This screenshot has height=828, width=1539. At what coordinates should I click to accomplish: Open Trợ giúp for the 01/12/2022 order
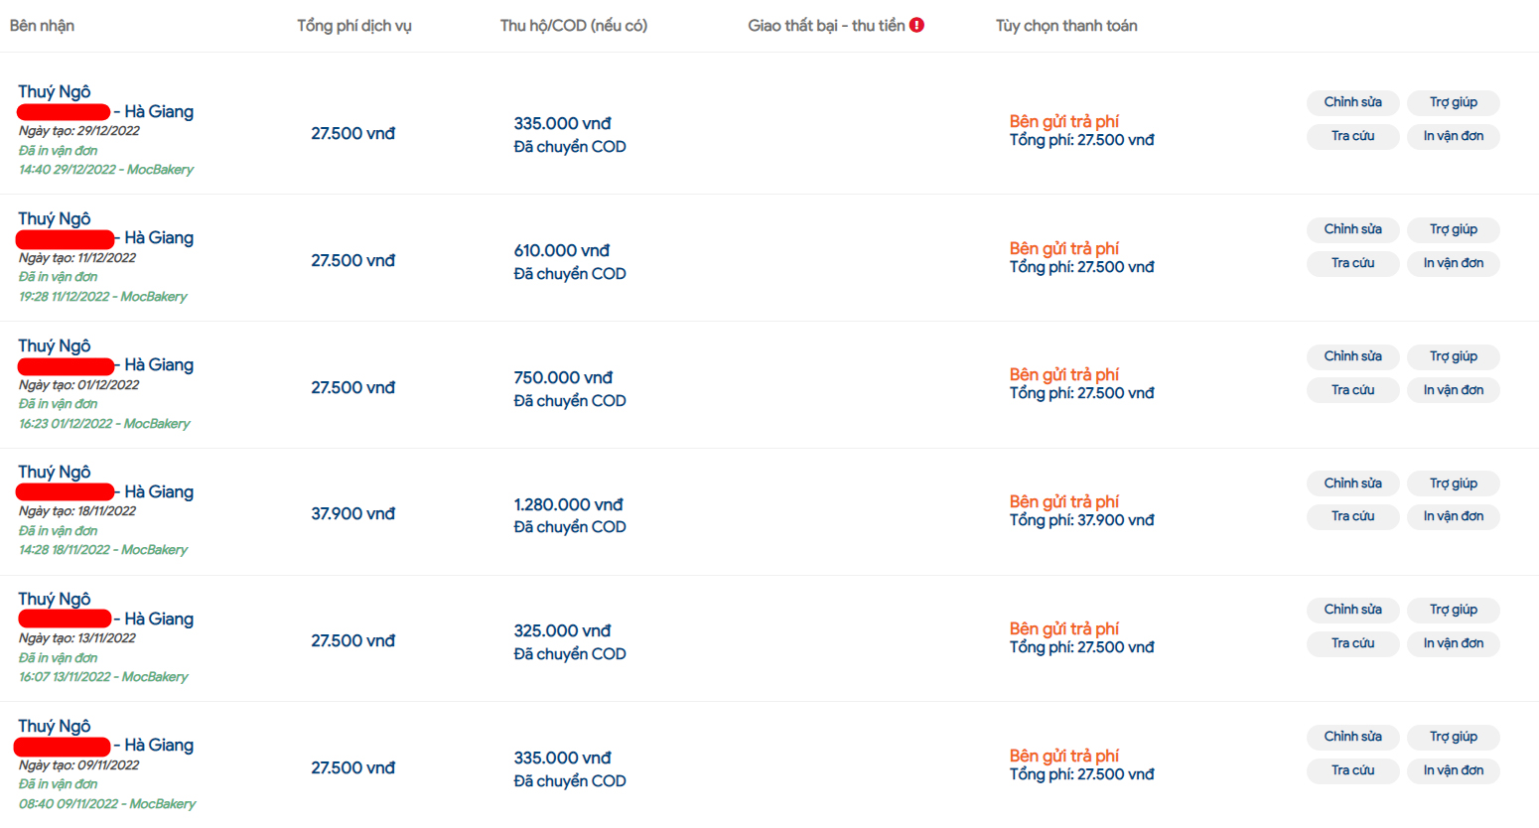(x=1453, y=356)
